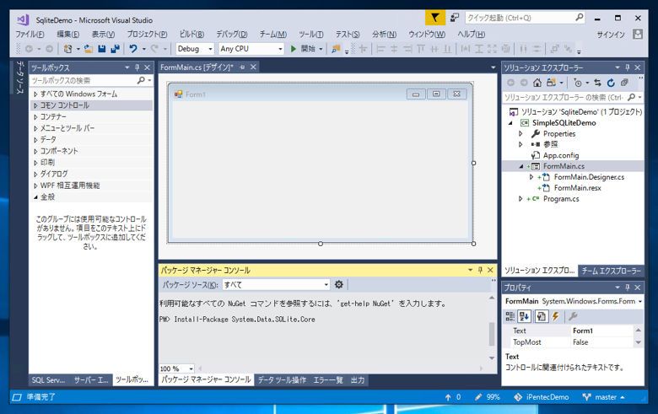The image size is (658, 414).
Task: Click the Undo arrow icon
Action: (133, 49)
